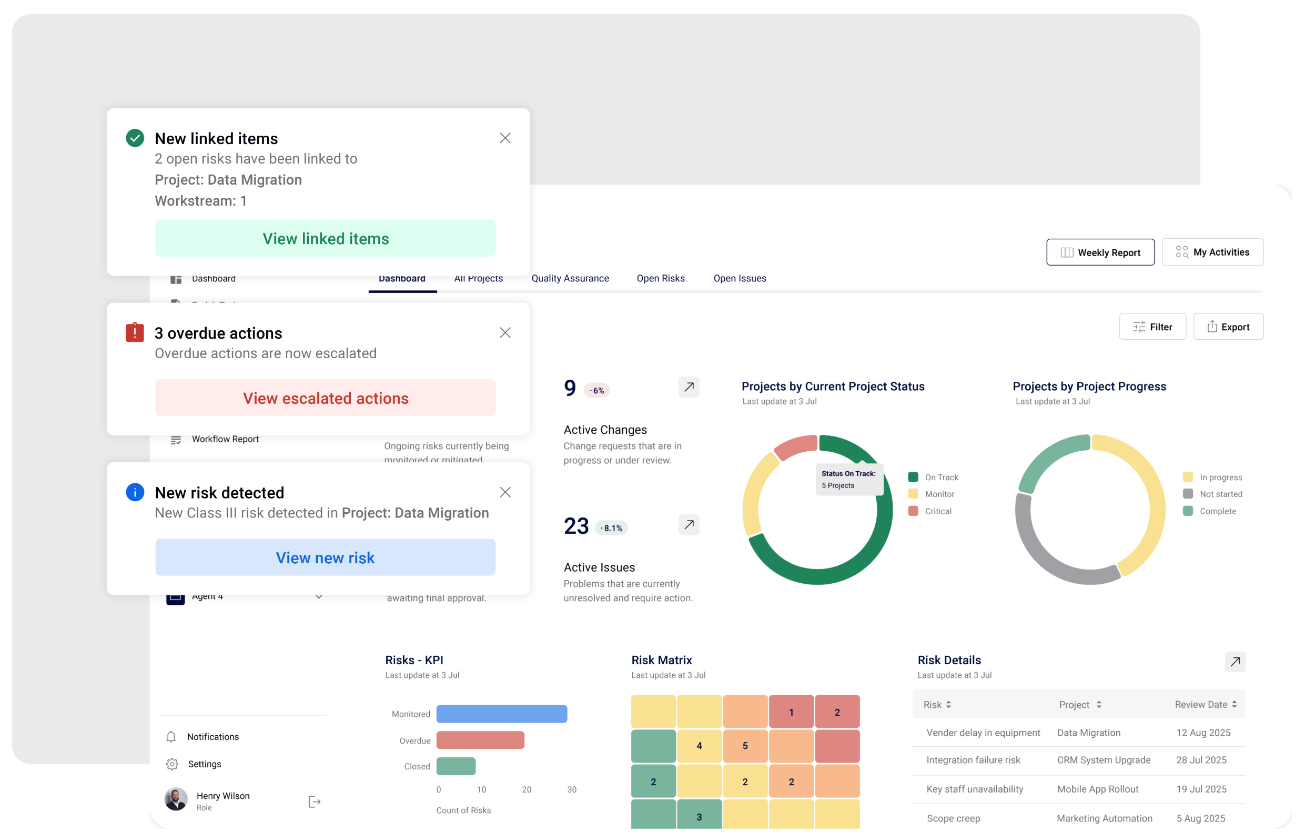Sort the table by Review Date
The image size is (1305, 832).
(1234, 704)
